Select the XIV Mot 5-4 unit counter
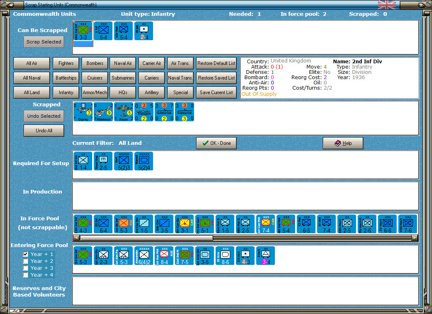The image size is (432, 314). click(x=123, y=31)
